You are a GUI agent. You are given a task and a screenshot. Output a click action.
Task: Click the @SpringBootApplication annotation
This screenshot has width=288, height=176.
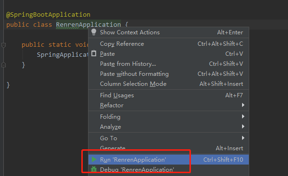tap(48, 14)
